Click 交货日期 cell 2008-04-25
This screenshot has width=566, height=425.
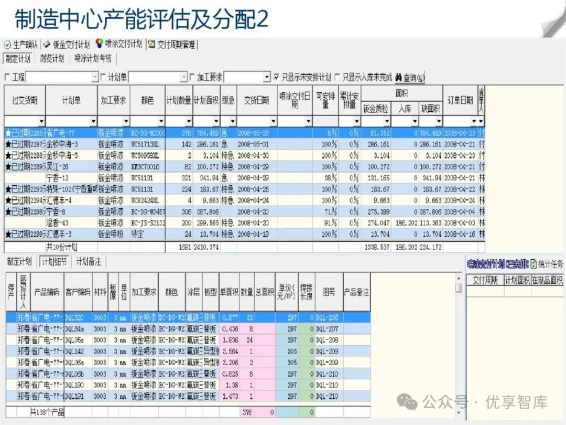click(257, 189)
